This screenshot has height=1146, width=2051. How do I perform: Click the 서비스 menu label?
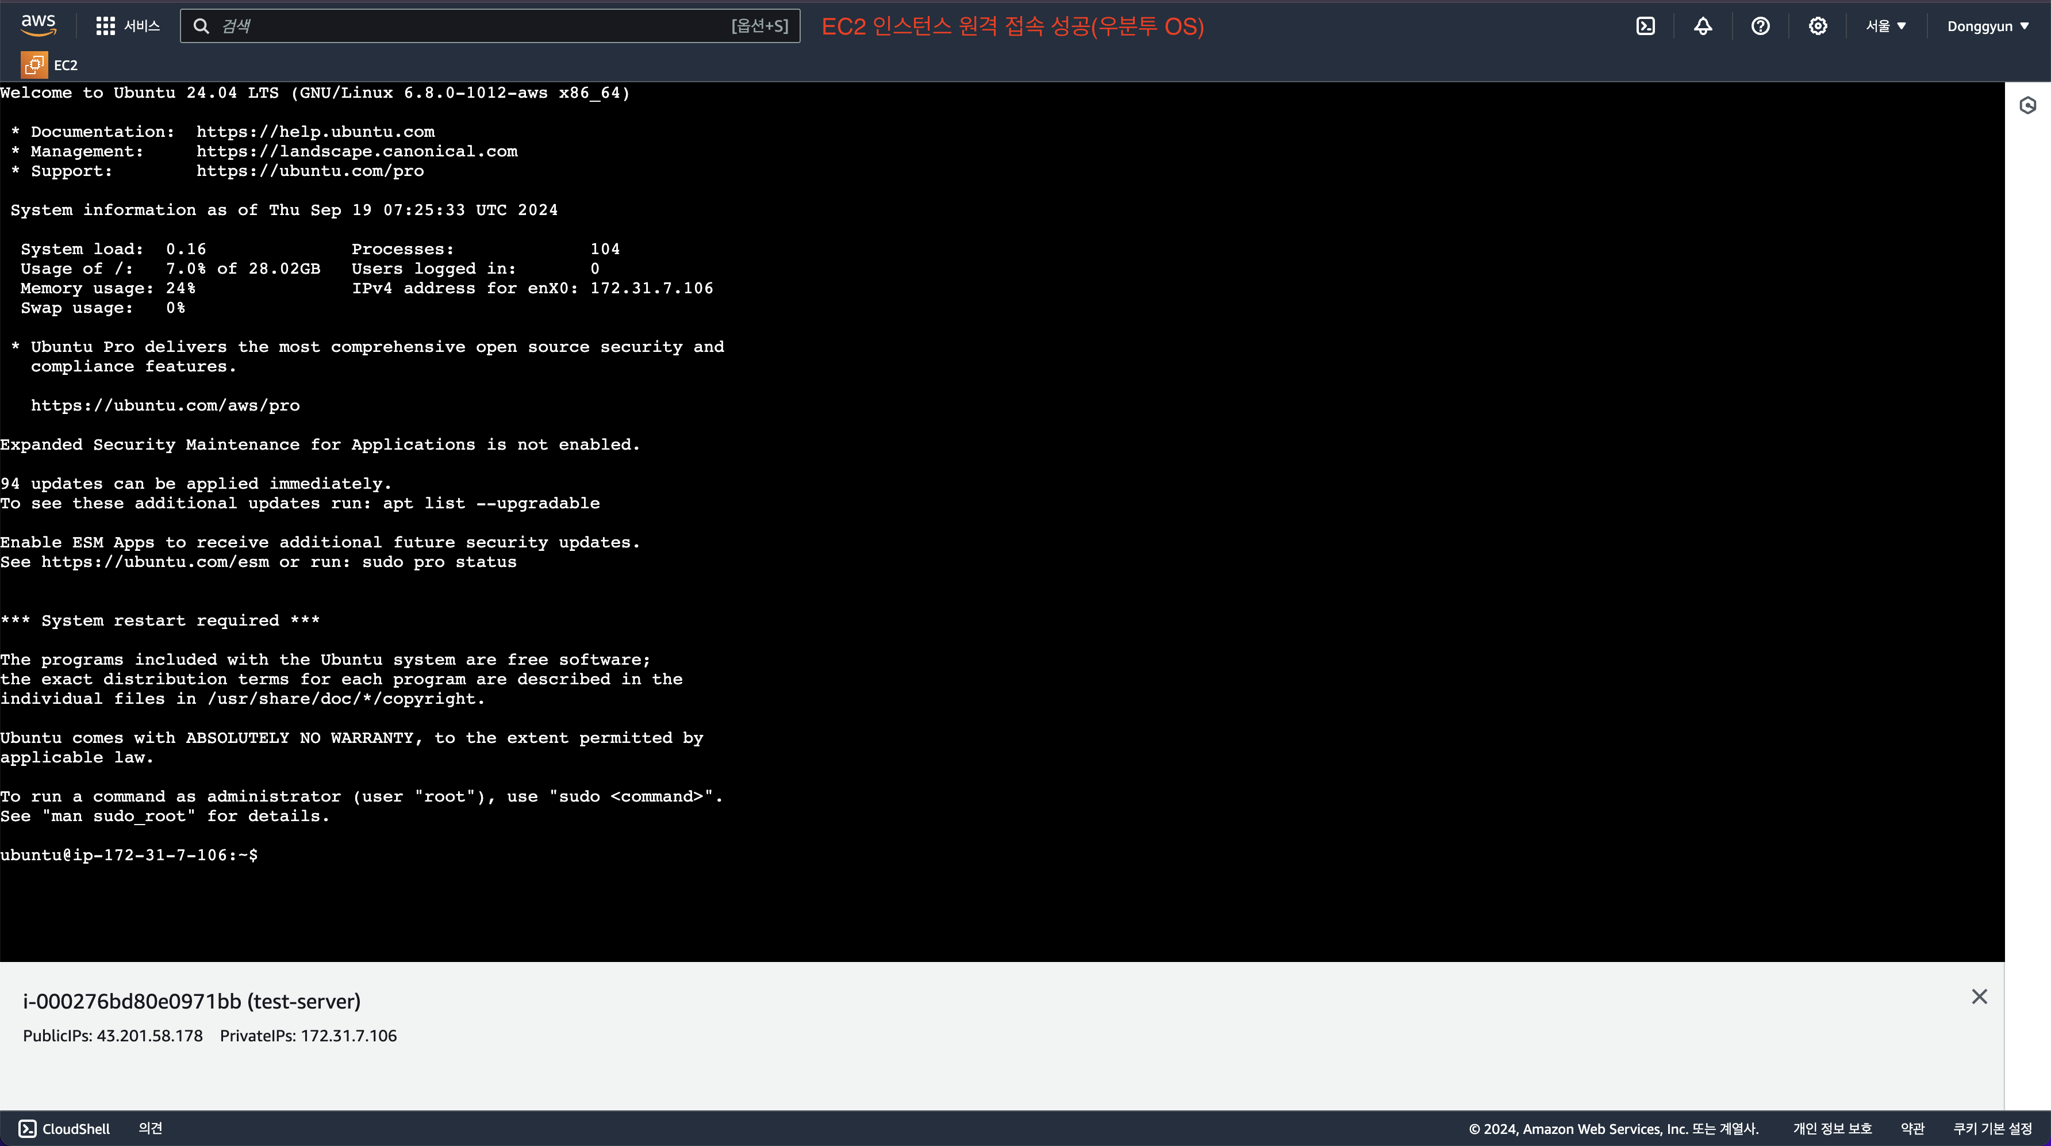click(x=142, y=26)
